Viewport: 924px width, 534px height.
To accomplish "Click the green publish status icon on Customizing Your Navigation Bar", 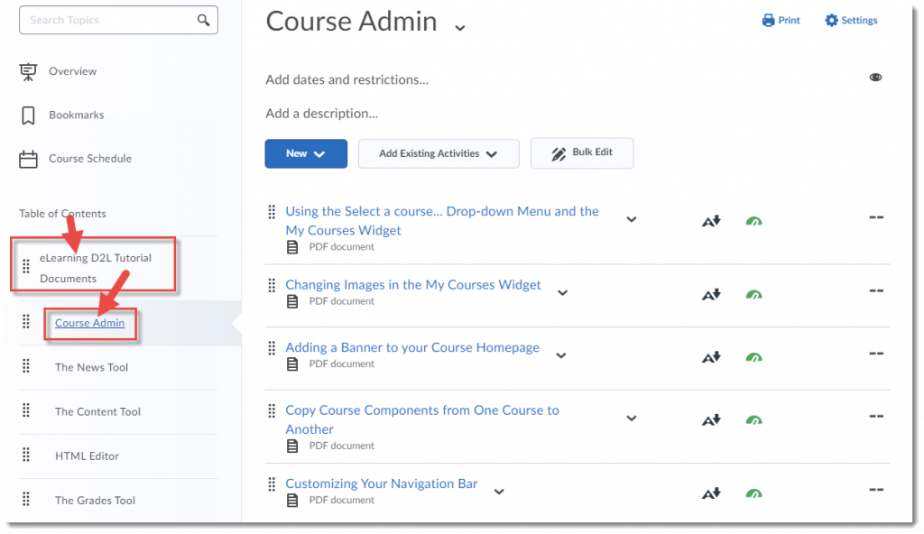I will click(754, 493).
